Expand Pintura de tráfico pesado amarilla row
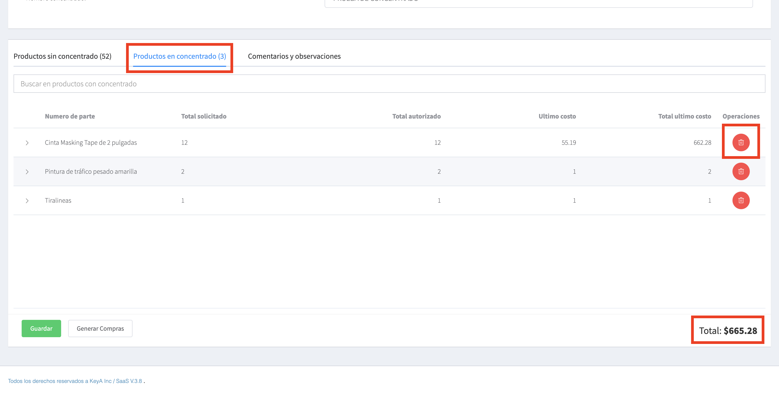 tap(27, 172)
